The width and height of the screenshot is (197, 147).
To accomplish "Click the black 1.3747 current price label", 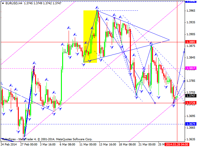I will 191,96.
